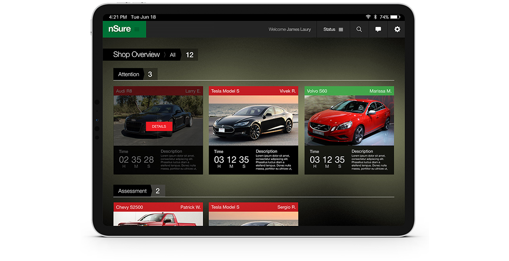The height and width of the screenshot is (261, 509).
Task: Open the nSure hamburger menu icon
Action: pos(137,29)
